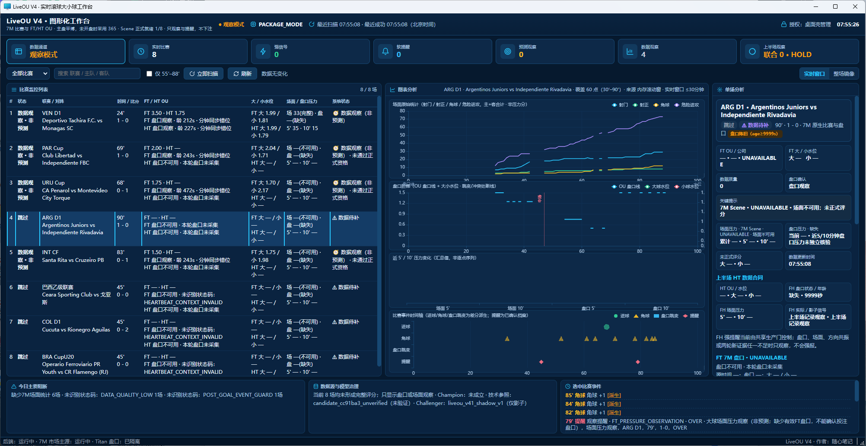Select the Club Libertad vs Independiente FBC row
This screenshot has height=446, width=866.
tap(192, 159)
